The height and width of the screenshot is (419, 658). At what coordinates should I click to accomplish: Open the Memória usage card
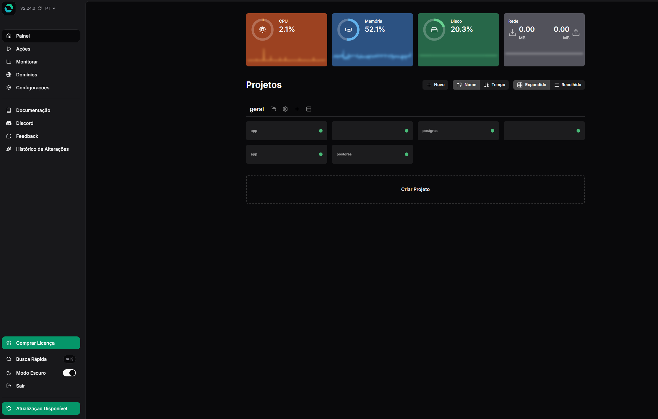372,40
